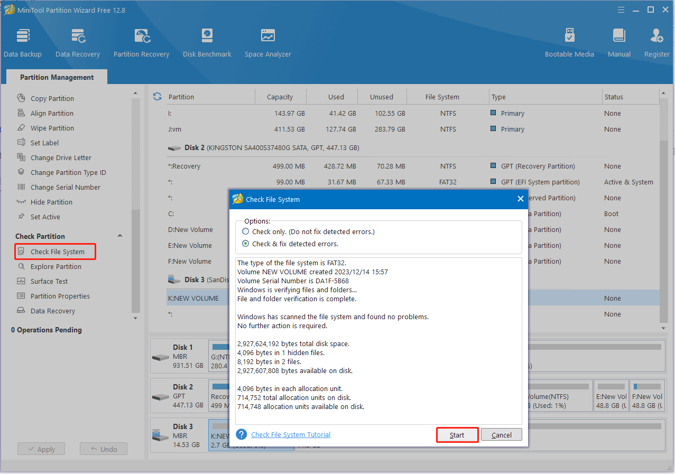This screenshot has height=474, width=675.
Task: Click the Start button
Action: [x=457, y=434]
